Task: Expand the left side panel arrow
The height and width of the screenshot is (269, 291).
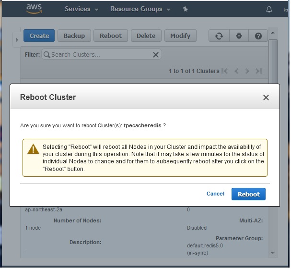Action: click(17, 39)
